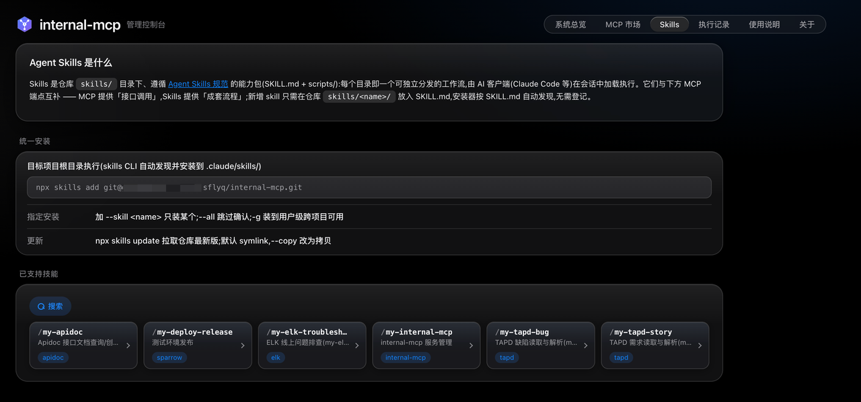Click the internal-mcp 服务管理 description
The height and width of the screenshot is (402, 861).
tap(416, 343)
